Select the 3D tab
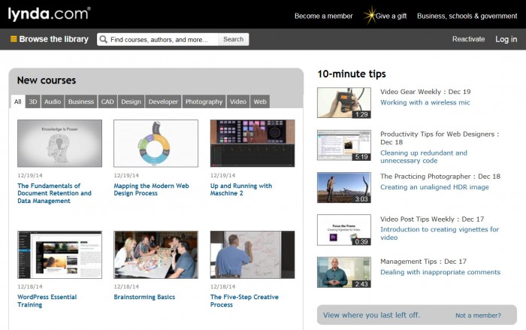Viewport: 526px width, 330px height. (x=33, y=101)
